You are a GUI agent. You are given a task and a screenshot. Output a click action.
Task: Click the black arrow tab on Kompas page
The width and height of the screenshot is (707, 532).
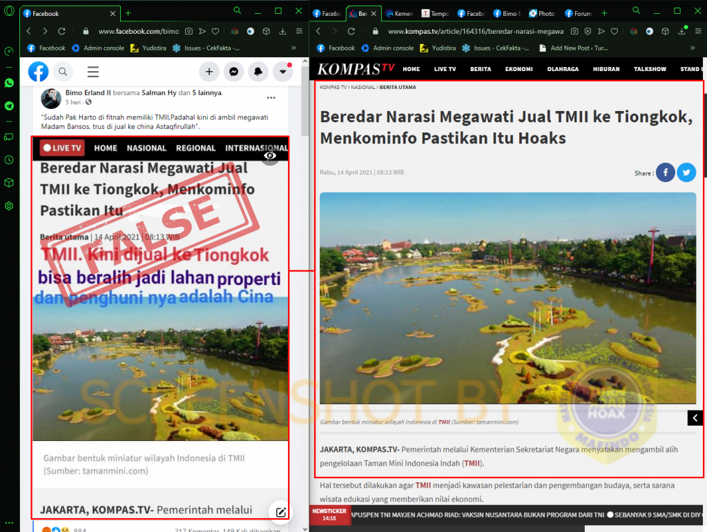click(695, 418)
